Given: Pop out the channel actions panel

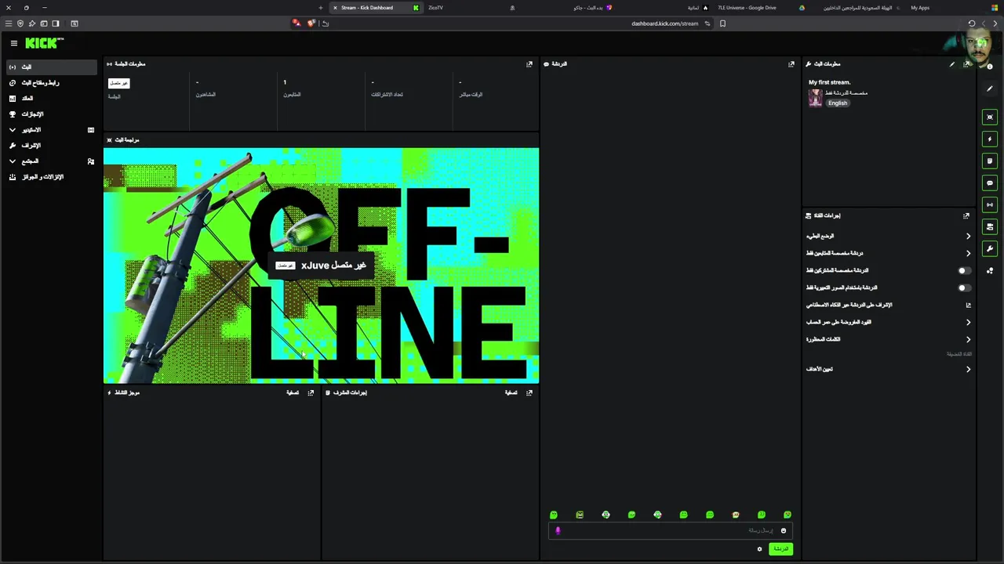Looking at the screenshot, I should [x=966, y=215].
